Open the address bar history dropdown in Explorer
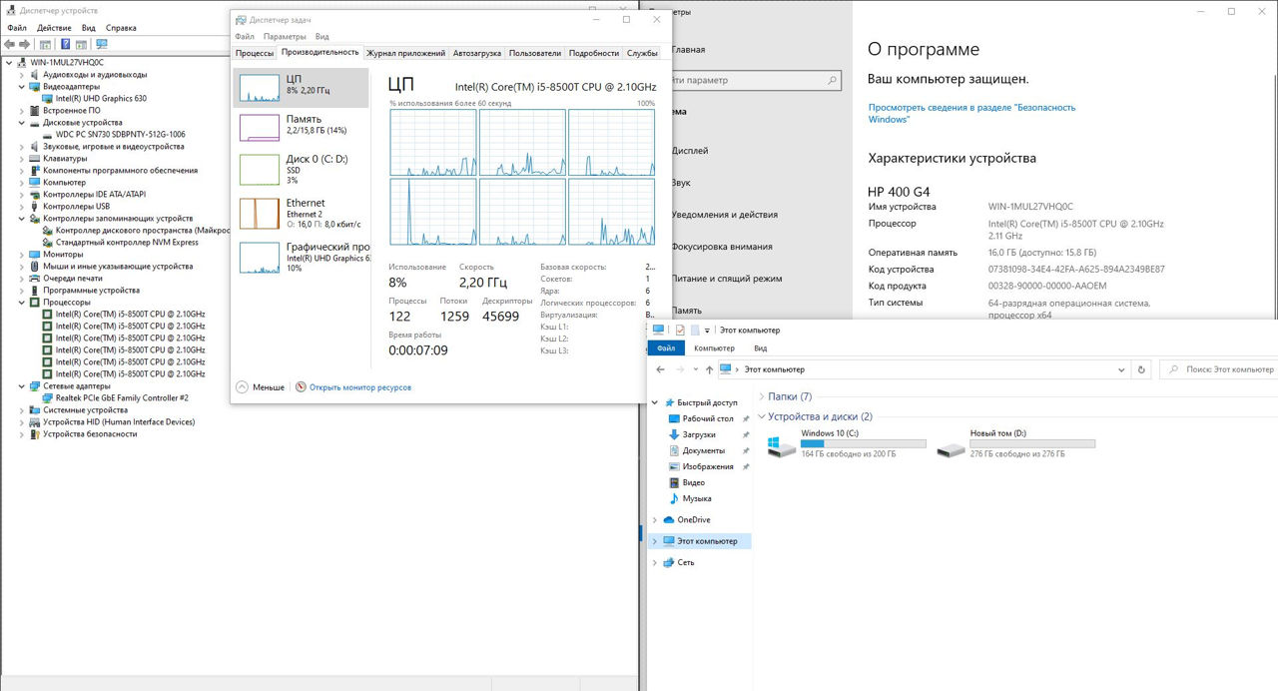Image resolution: width=1278 pixels, height=691 pixels. click(1122, 369)
